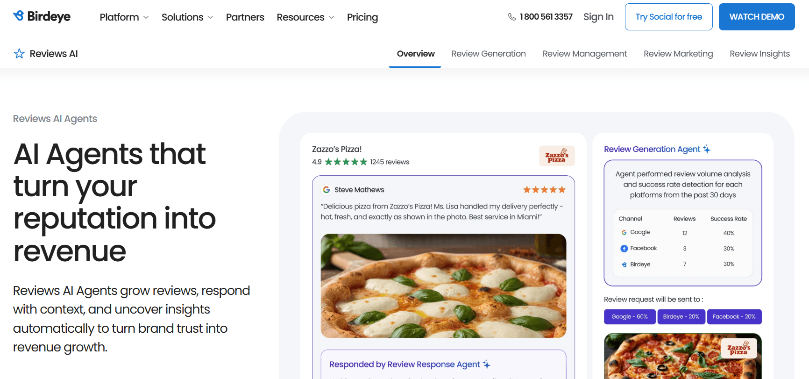Click reviewer name Steve Mathews

coord(359,190)
